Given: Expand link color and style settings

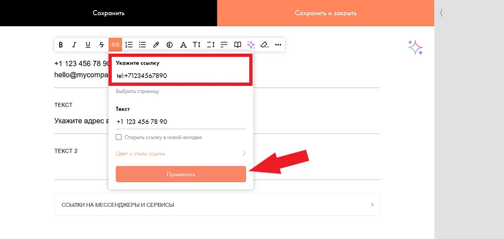Looking at the screenshot, I should click(x=181, y=153).
